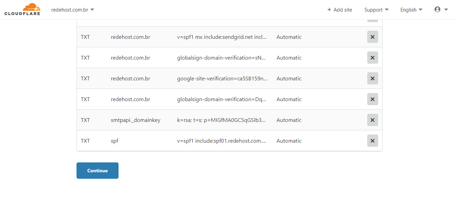Remove the spf TXT record
The height and width of the screenshot is (206, 454).
(x=372, y=141)
